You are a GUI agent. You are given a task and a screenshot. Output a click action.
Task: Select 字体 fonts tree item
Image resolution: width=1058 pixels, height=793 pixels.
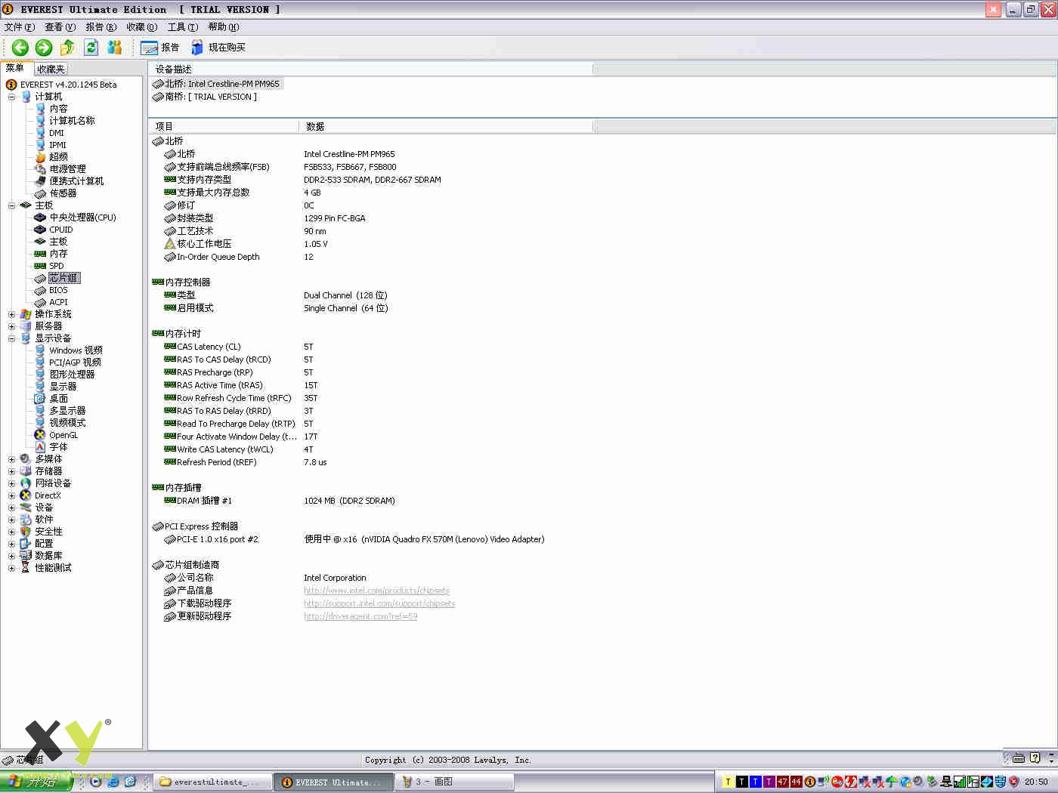(58, 447)
